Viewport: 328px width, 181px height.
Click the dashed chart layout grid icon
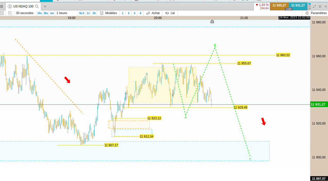click(x=10, y=13)
